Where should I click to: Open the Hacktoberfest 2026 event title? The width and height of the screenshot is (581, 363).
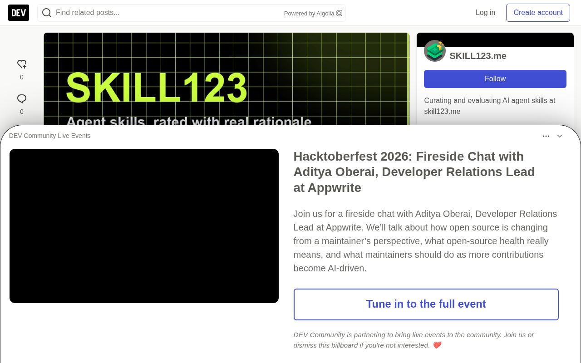coord(414,172)
